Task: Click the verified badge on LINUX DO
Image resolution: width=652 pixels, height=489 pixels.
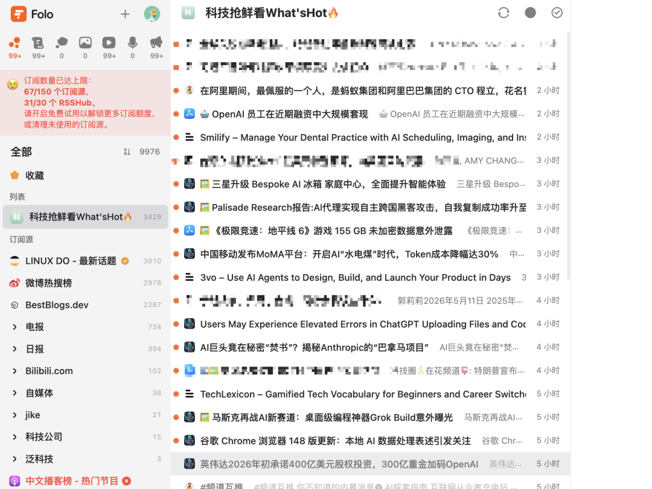Action: click(x=125, y=261)
